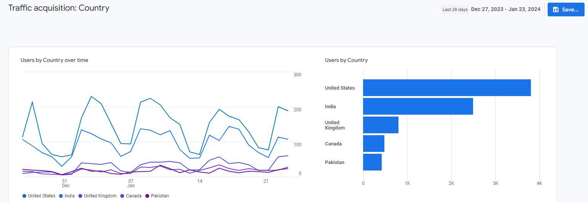The width and height of the screenshot is (588, 202).
Task: Open the Last 28 days range chip
Action: tap(455, 9)
